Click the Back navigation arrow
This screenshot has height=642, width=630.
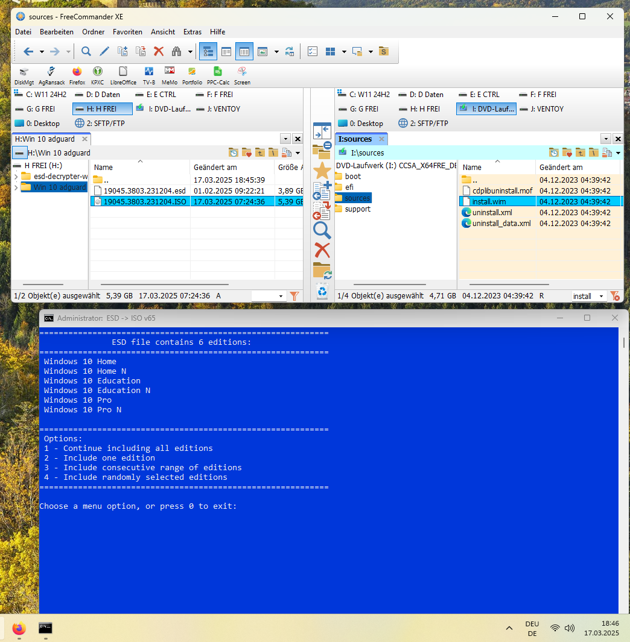coord(28,52)
